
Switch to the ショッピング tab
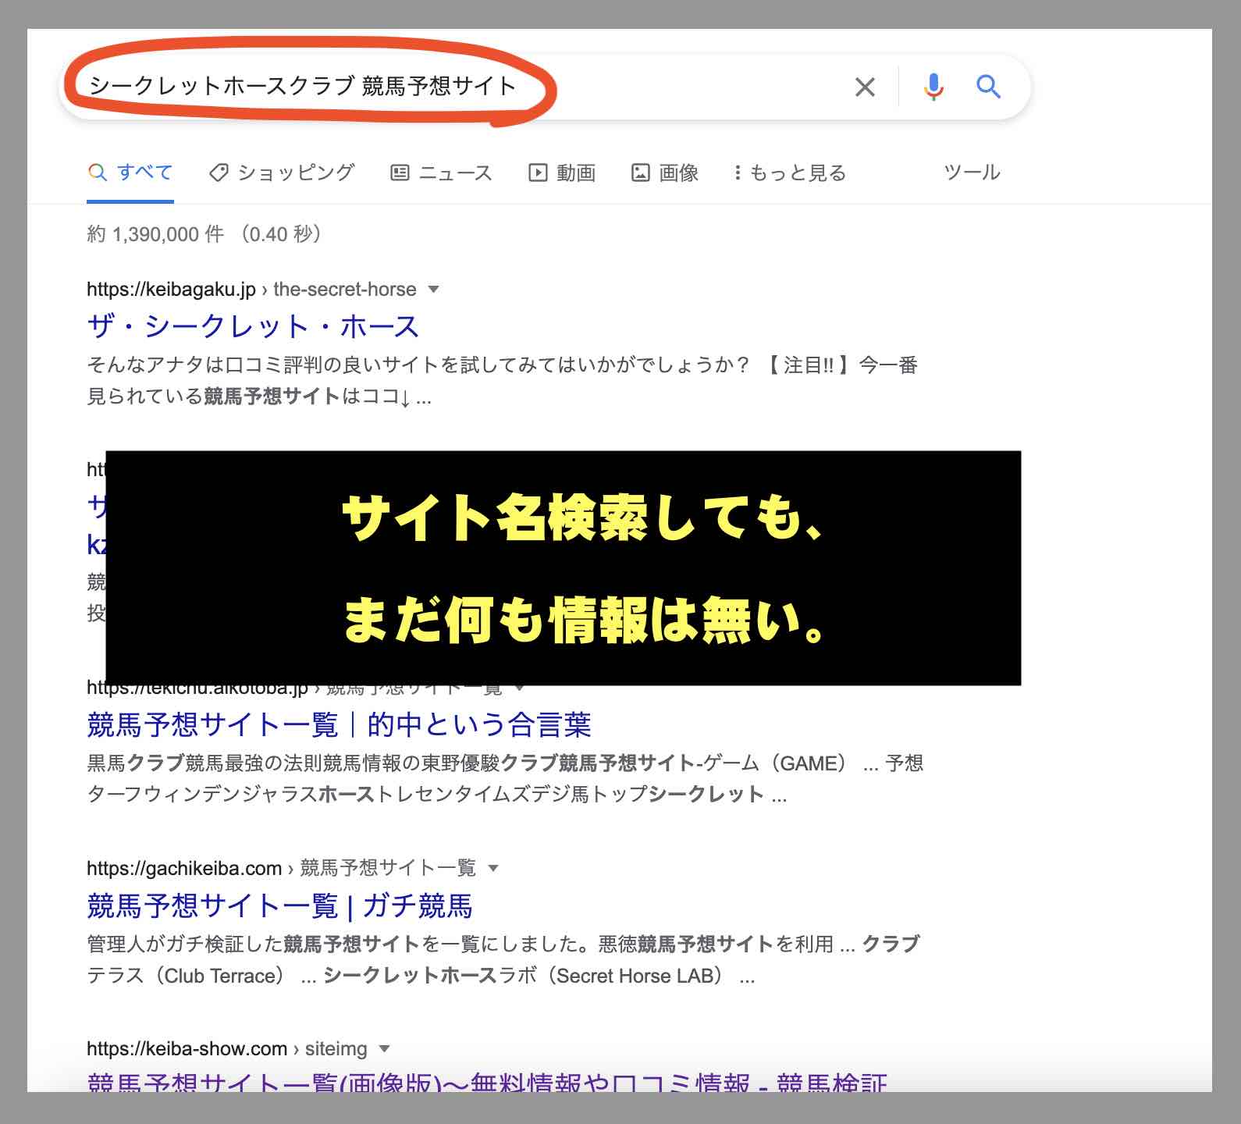click(x=282, y=173)
